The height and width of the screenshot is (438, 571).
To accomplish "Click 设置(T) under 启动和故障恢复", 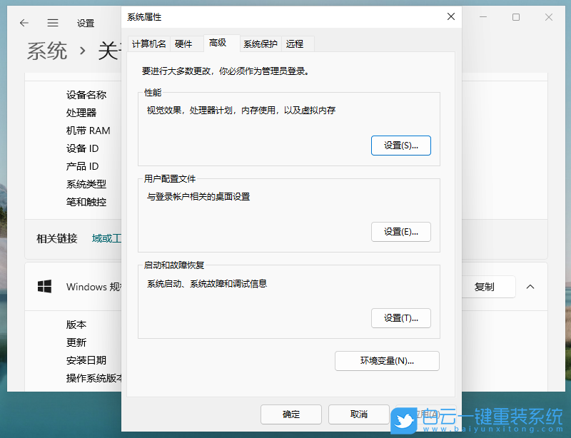I will coord(400,318).
